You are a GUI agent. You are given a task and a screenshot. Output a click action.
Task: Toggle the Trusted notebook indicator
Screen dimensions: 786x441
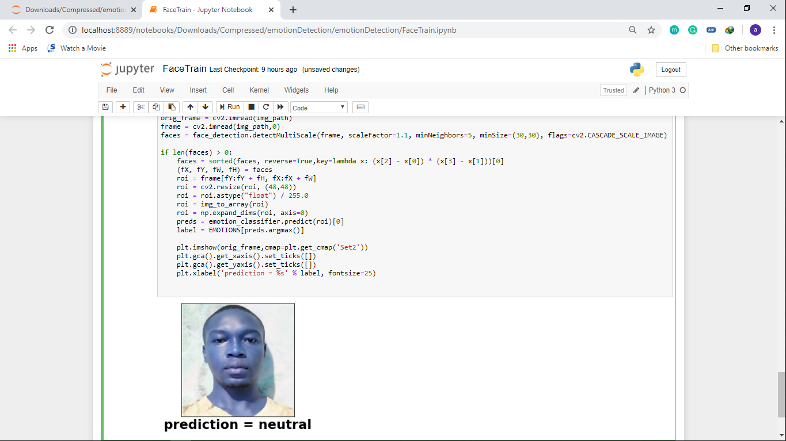(x=613, y=90)
